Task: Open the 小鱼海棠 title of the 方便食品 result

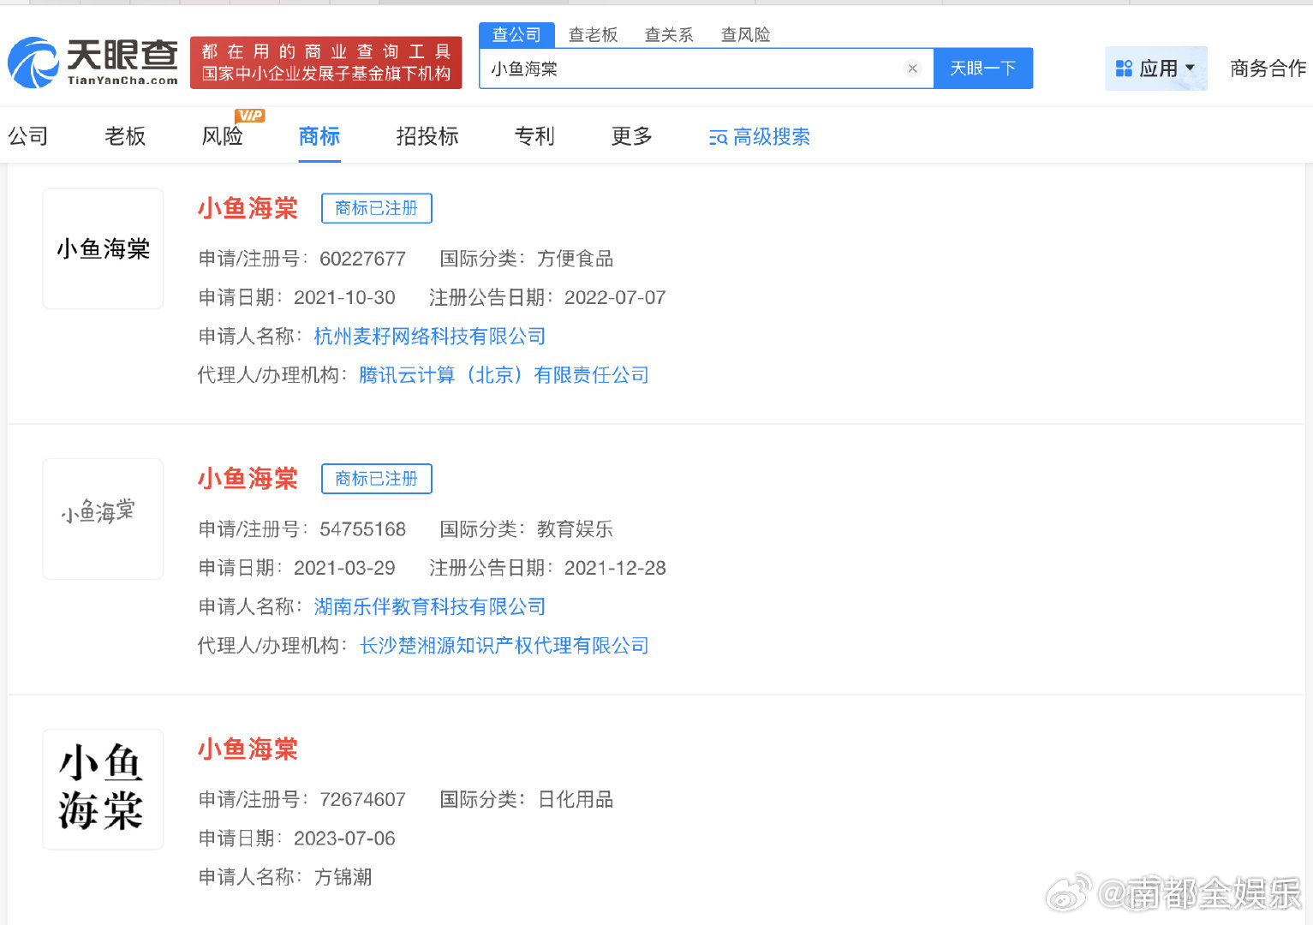Action: [248, 208]
